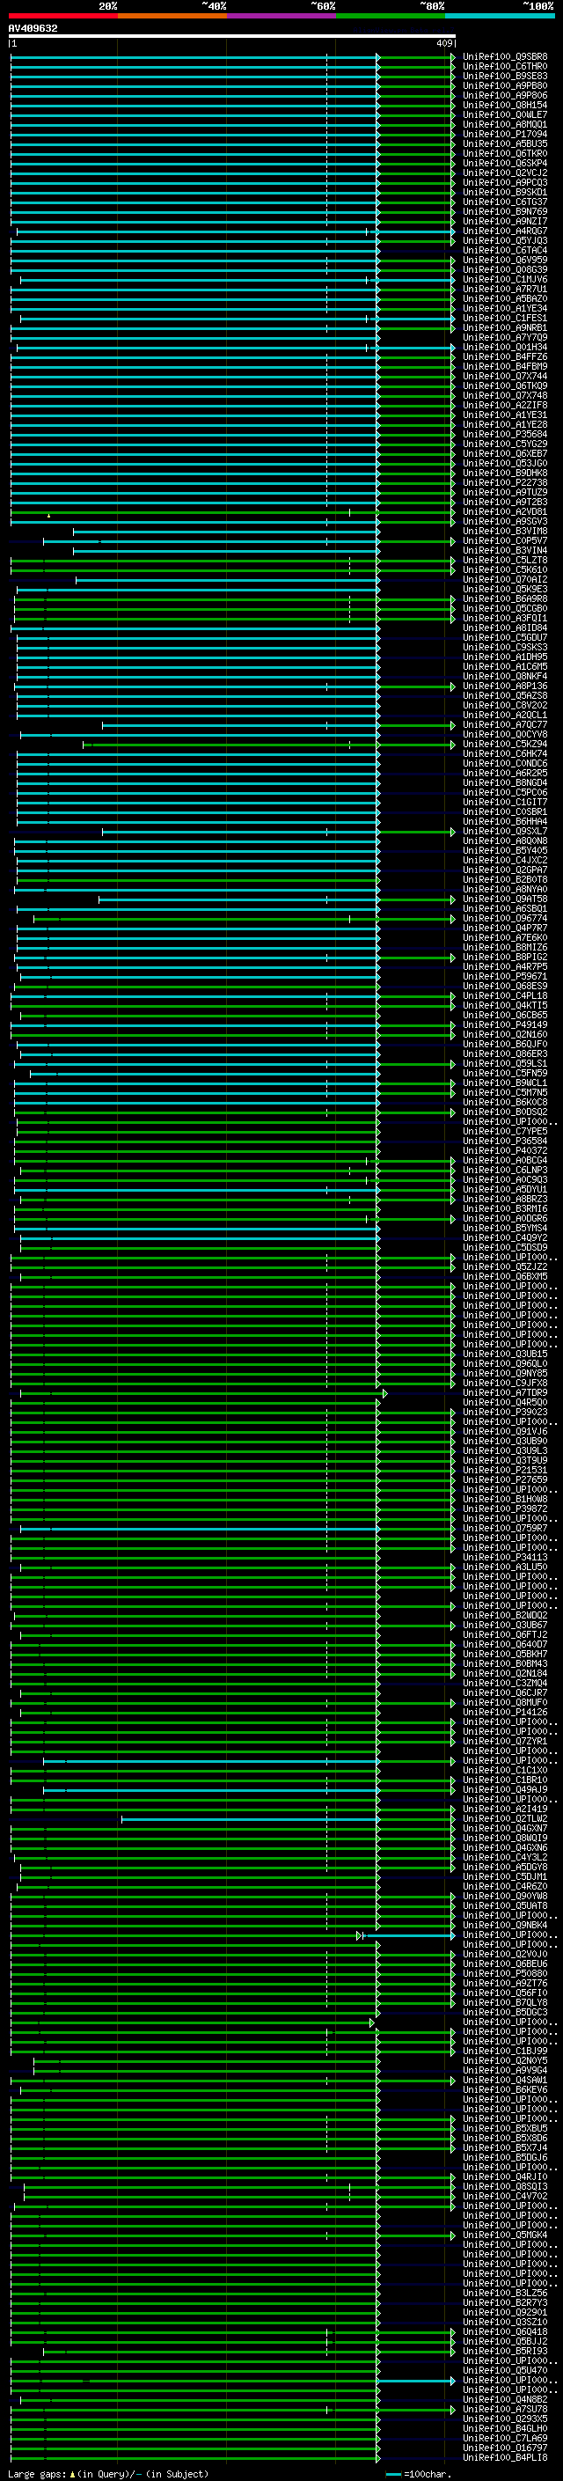
Task: Click the red 20% identity legend segment
Action: pos(62,16)
